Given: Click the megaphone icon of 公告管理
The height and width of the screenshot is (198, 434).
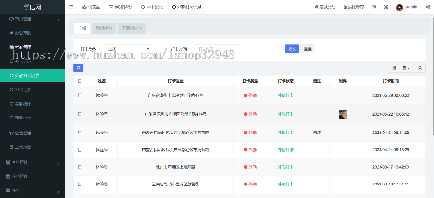Looking at the screenshot, I should (x=12, y=133).
